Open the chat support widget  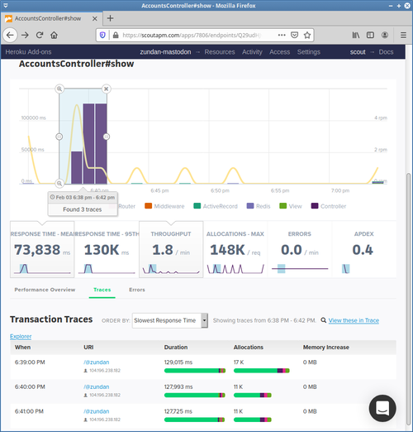pos(382,408)
